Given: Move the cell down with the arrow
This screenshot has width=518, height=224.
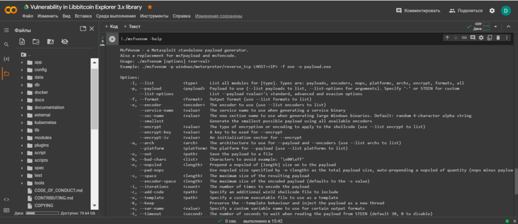Looking at the screenshot, I should tap(456, 37).
